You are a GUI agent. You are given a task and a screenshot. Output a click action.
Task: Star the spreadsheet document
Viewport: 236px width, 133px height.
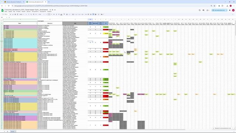click(50, 10)
